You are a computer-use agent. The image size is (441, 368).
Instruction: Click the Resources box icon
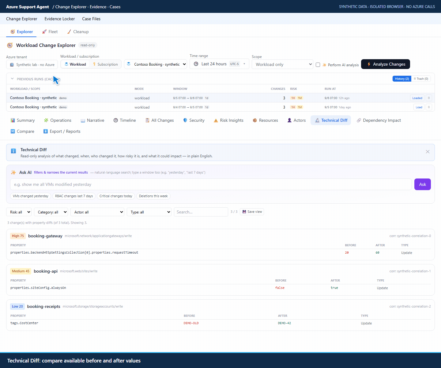[255, 120]
